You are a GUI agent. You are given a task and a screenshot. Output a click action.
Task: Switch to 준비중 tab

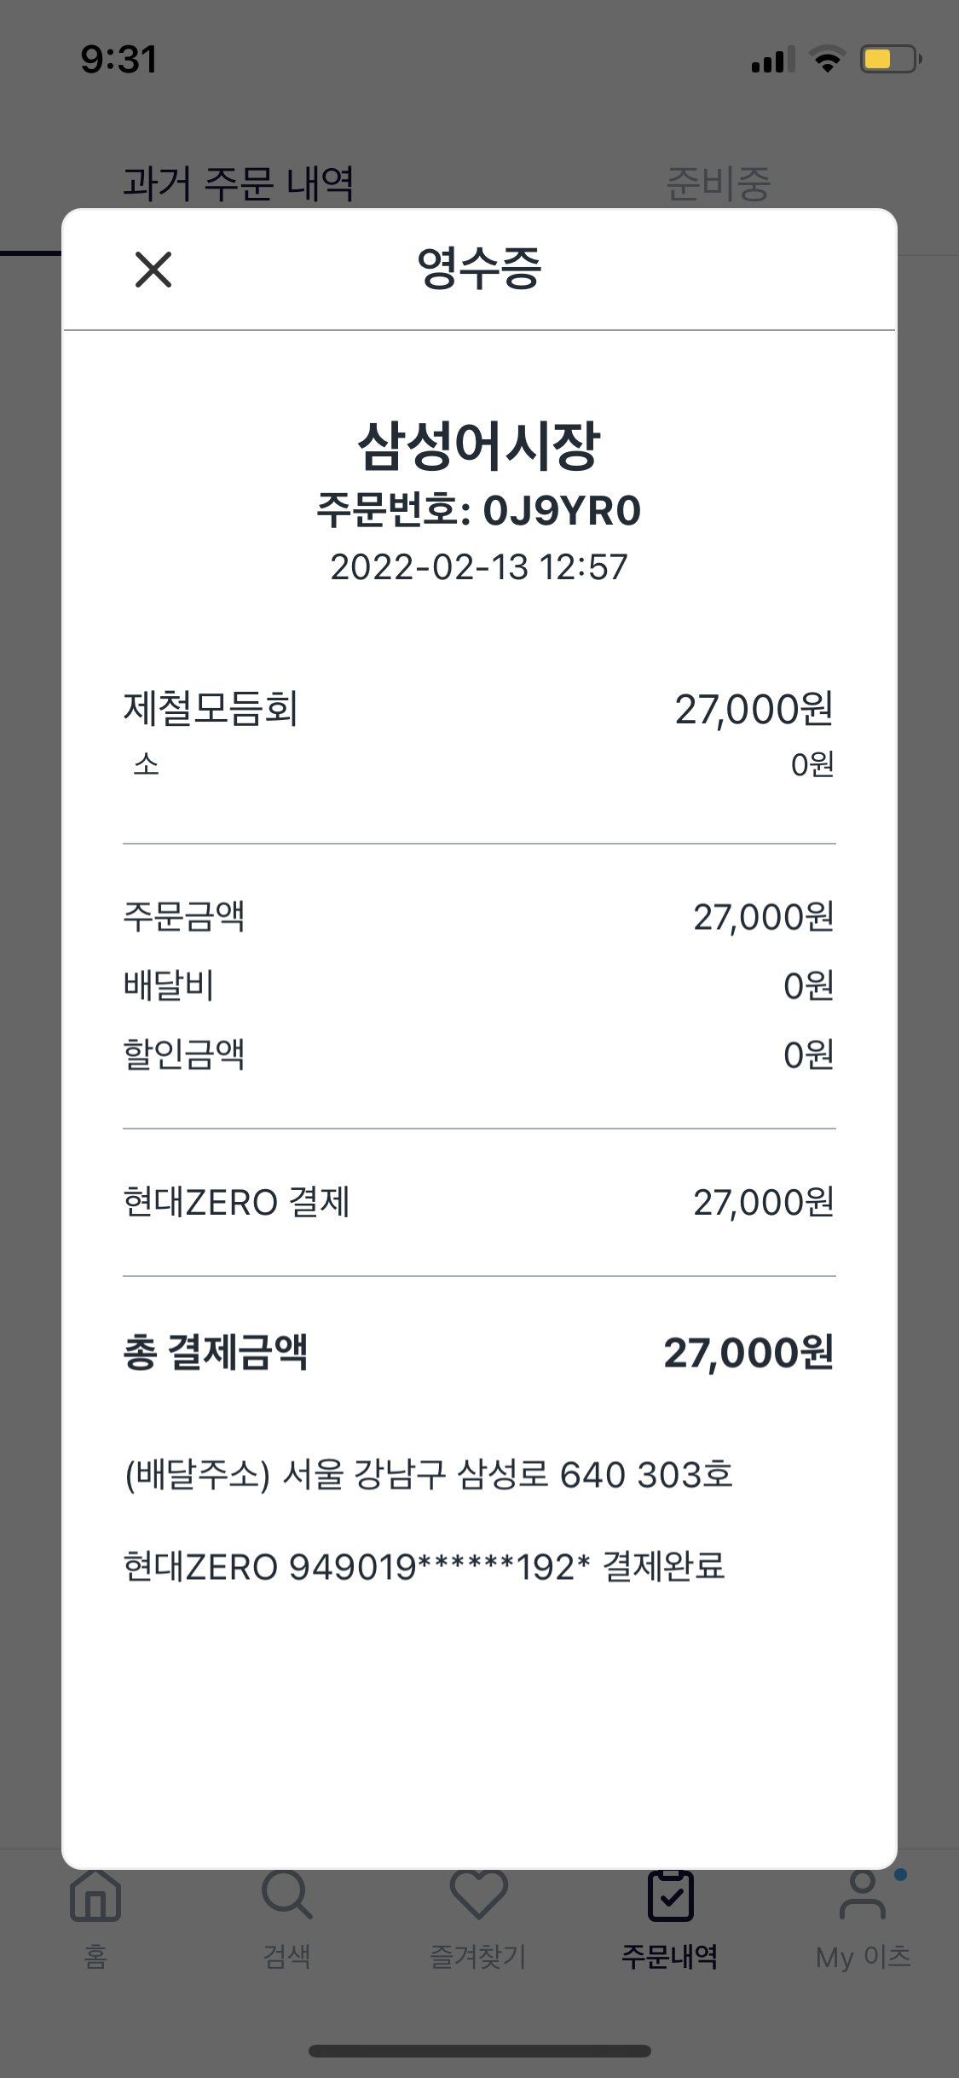click(x=718, y=183)
